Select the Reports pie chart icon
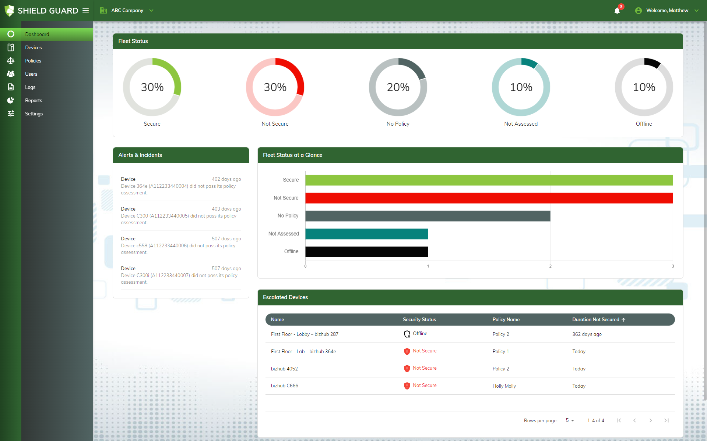Viewport: 707px width, 441px height. pos(11,100)
